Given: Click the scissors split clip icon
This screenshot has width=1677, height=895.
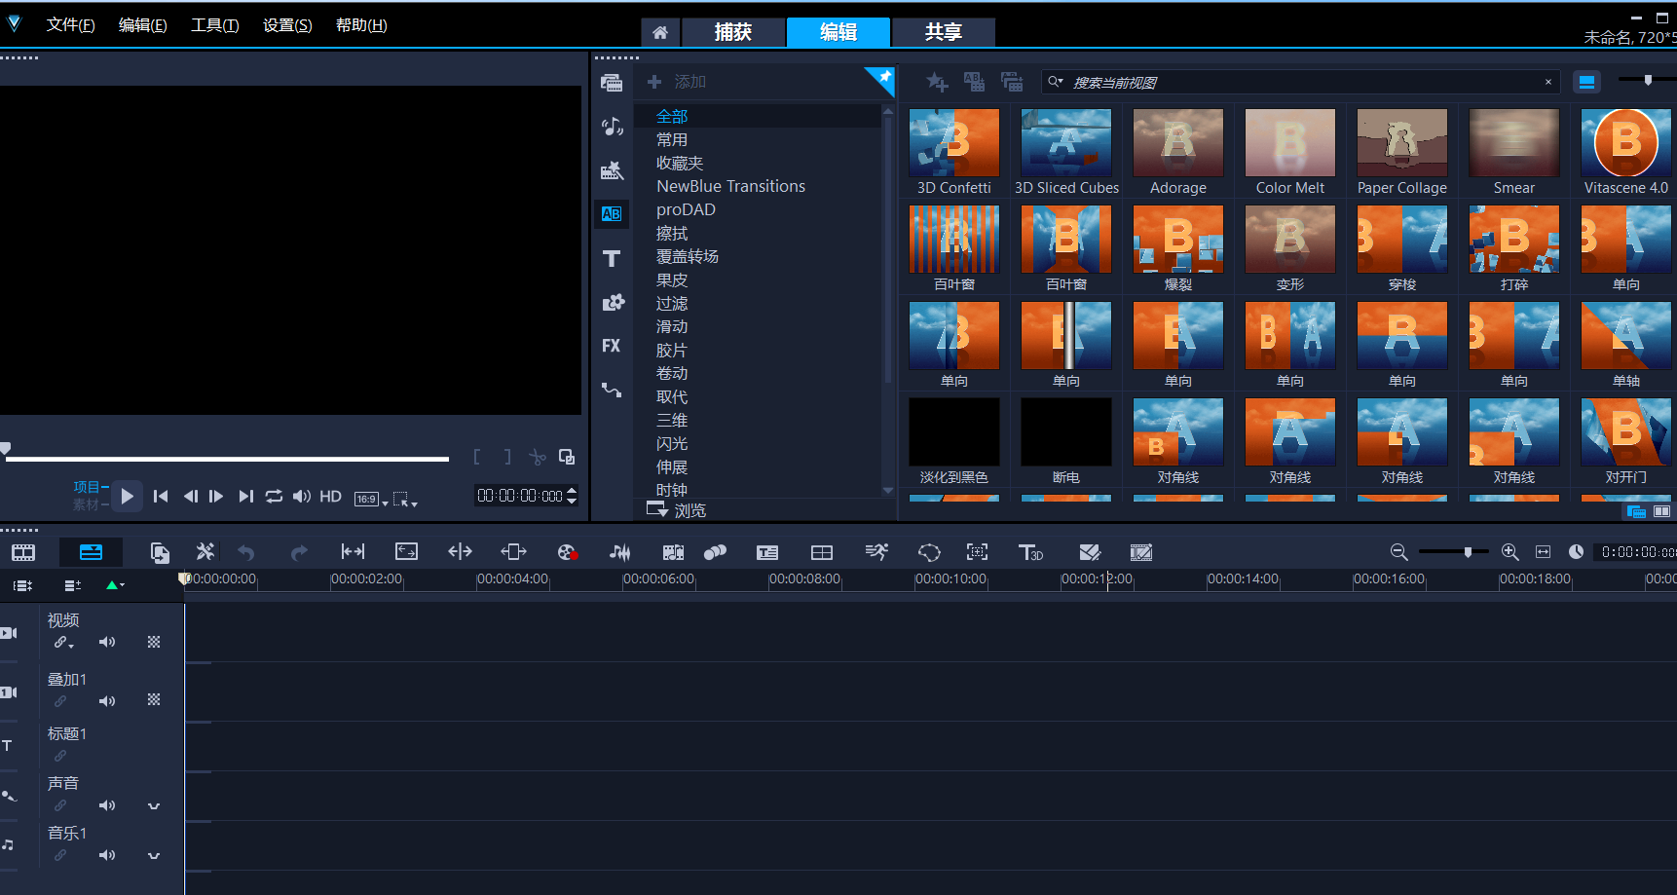Looking at the screenshot, I should [x=538, y=457].
